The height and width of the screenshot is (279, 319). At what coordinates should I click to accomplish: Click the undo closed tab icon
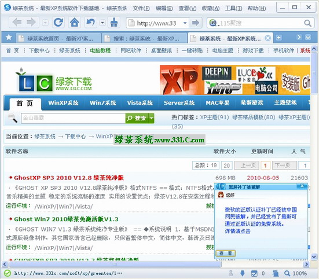90,23
